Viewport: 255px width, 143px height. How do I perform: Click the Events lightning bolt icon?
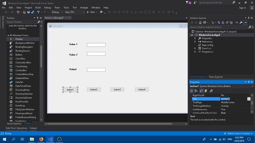point(206,91)
